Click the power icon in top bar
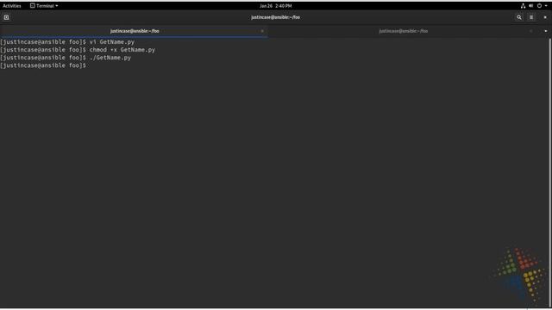Screen dimensions: 552x310 click(539, 6)
